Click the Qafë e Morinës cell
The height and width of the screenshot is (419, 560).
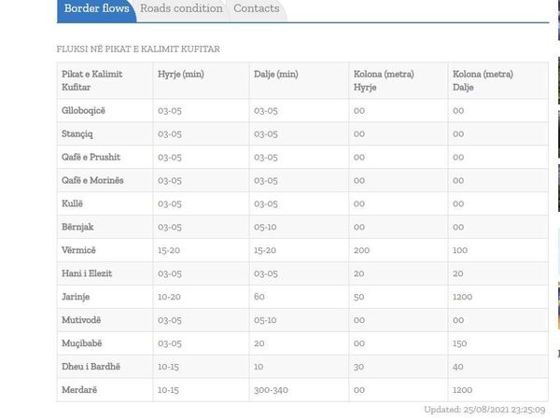click(x=105, y=180)
